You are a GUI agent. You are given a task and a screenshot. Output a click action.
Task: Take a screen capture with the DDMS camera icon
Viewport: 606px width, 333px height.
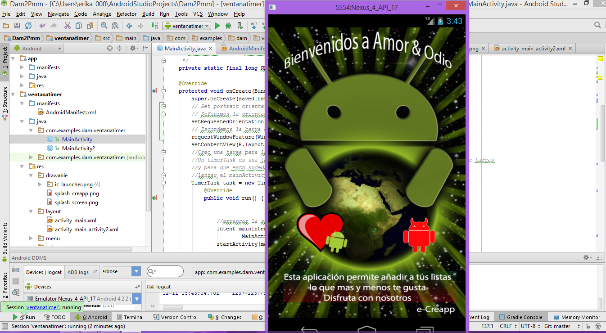pos(16,269)
